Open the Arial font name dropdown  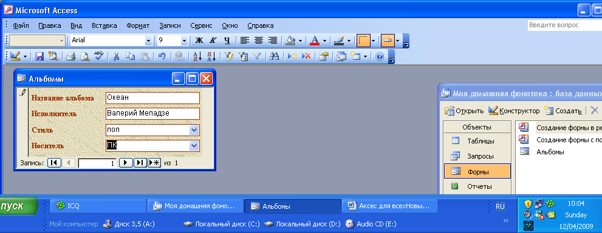(x=149, y=40)
